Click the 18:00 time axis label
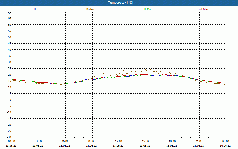 point(172,141)
